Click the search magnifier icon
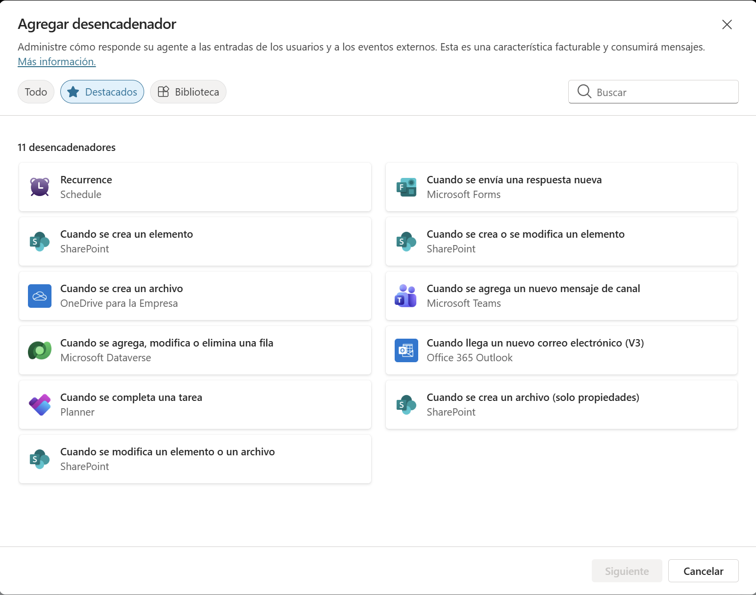The width and height of the screenshot is (756, 595). tap(584, 92)
